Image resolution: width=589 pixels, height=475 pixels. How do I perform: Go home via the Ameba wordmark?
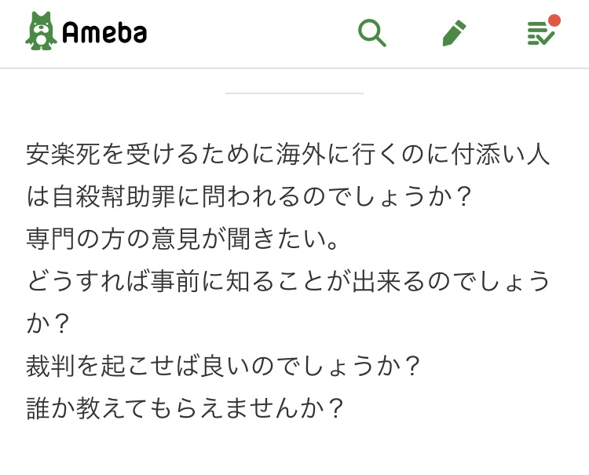pyautogui.click(x=104, y=33)
